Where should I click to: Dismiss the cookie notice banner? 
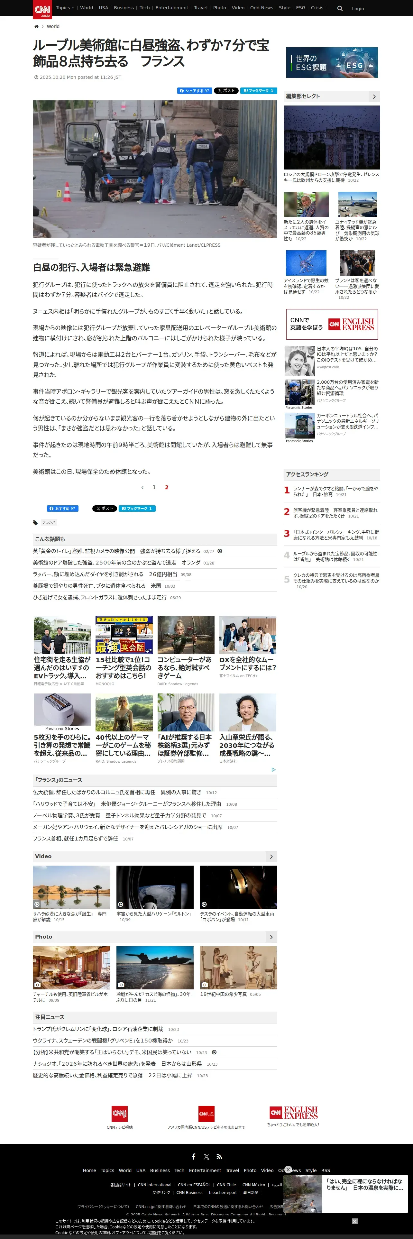click(354, 1221)
